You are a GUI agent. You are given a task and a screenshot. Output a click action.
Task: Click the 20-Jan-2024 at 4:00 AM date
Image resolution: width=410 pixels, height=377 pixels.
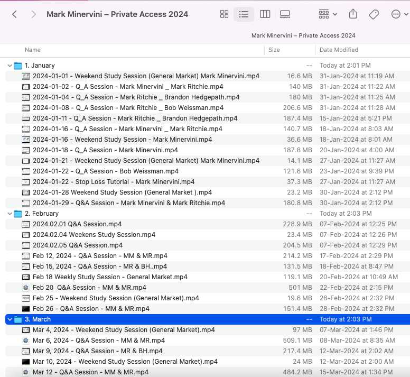(x=357, y=150)
